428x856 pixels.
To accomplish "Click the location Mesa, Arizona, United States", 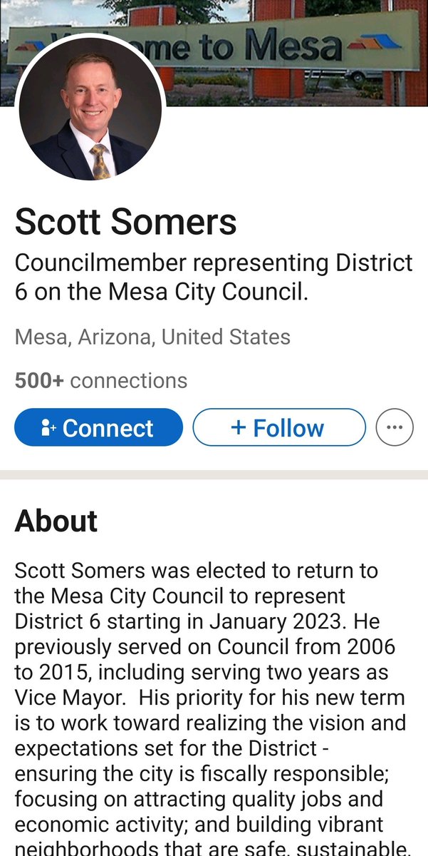I will [152, 337].
